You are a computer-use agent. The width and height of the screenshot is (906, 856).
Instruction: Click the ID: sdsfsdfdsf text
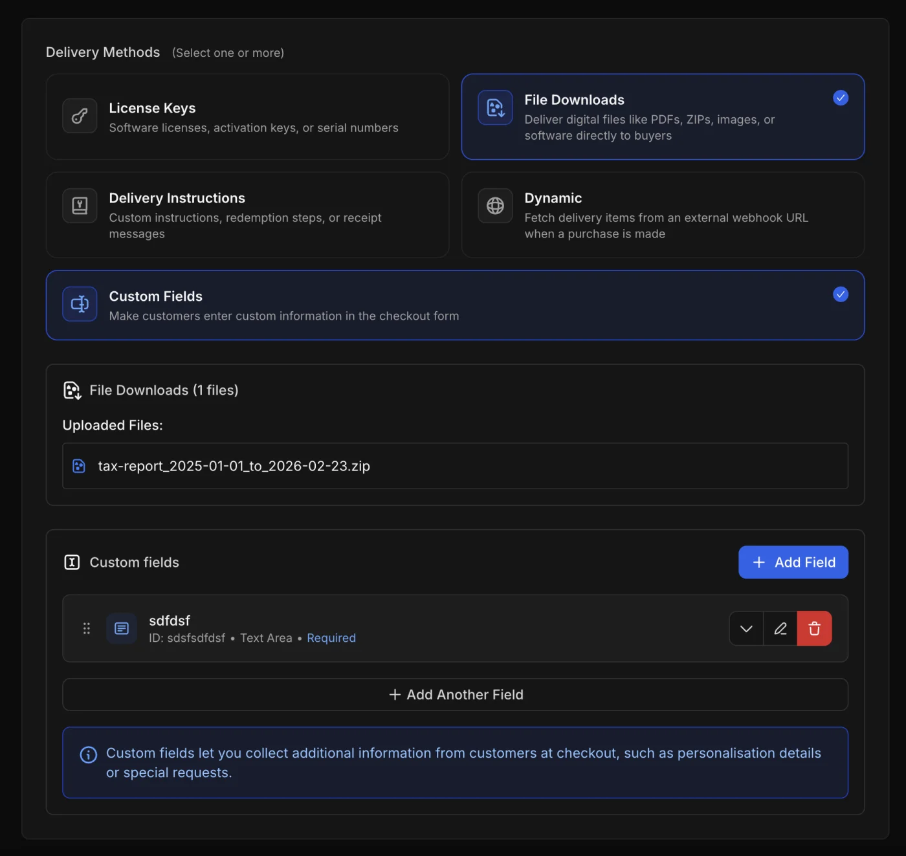[187, 638]
